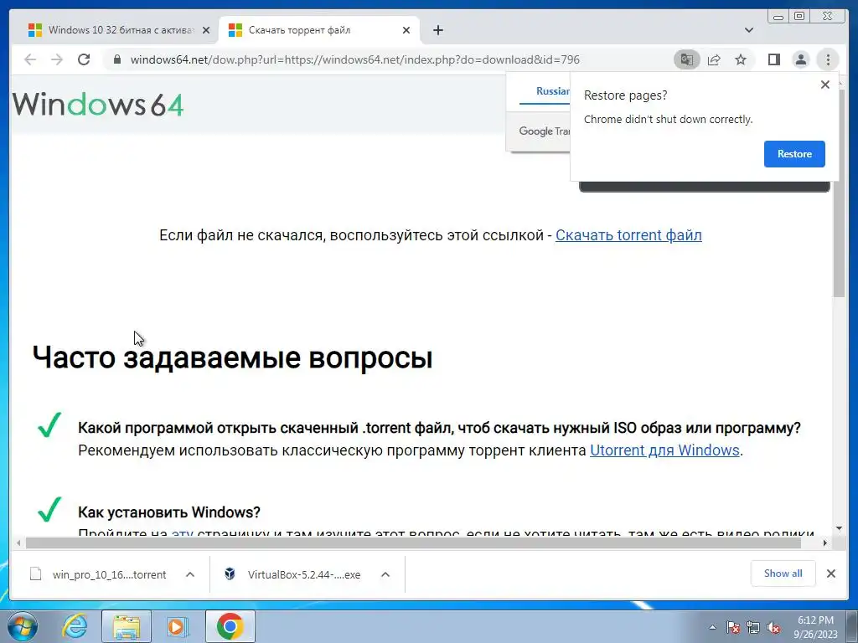
Task: Click the Chrome taskbar icon
Action: [x=230, y=626]
